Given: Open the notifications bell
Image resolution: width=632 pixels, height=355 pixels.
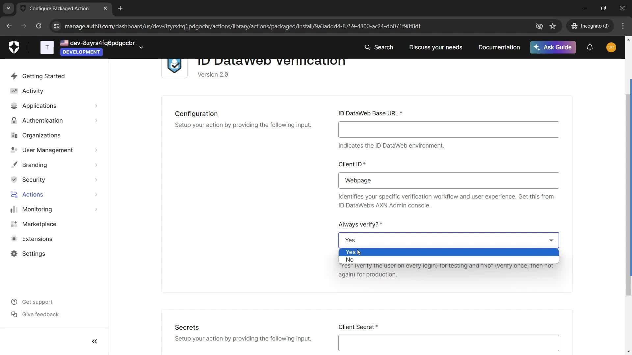Looking at the screenshot, I should [590, 47].
